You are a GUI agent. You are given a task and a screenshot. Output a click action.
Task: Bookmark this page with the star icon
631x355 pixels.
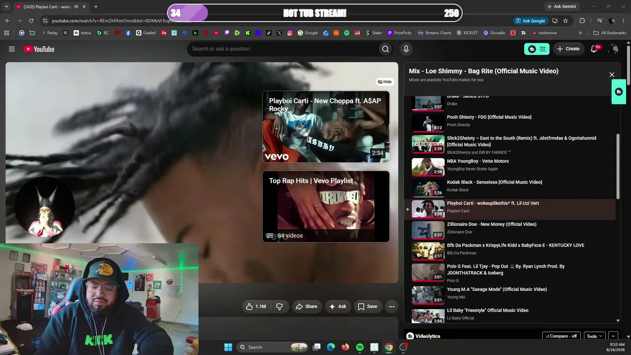pos(565,21)
